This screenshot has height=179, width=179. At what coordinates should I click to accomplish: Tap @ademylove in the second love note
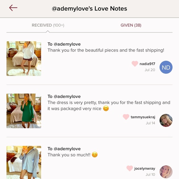click(67, 97)
